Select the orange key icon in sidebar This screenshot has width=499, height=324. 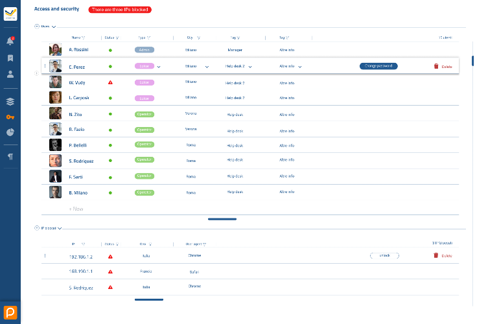(10, 117)
